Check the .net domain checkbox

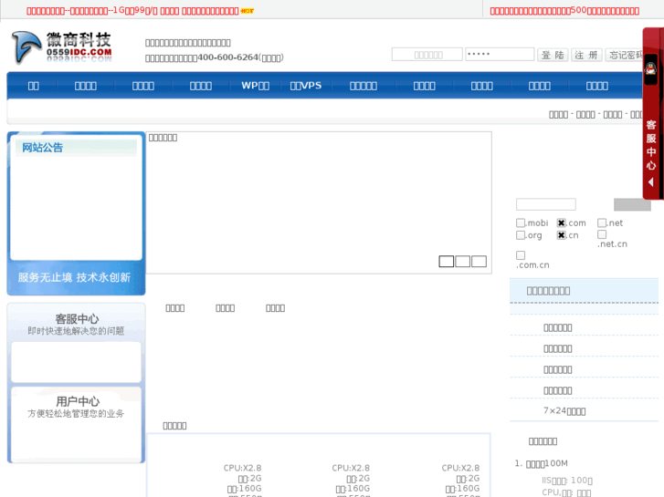point(602,223)
